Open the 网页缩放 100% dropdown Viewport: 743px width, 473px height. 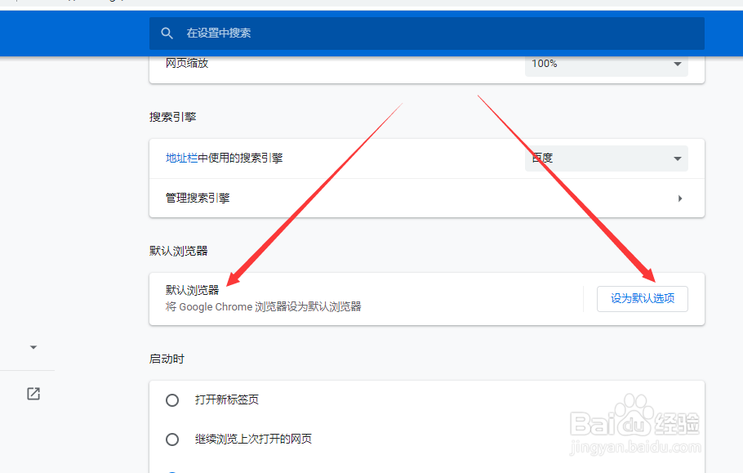click(x=606, y=64)
